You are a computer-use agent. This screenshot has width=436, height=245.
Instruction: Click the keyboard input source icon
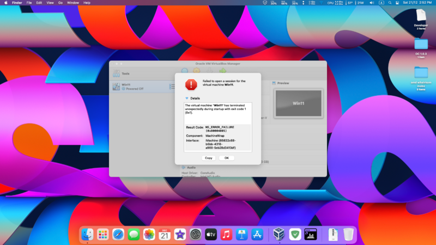click(381, 3)
